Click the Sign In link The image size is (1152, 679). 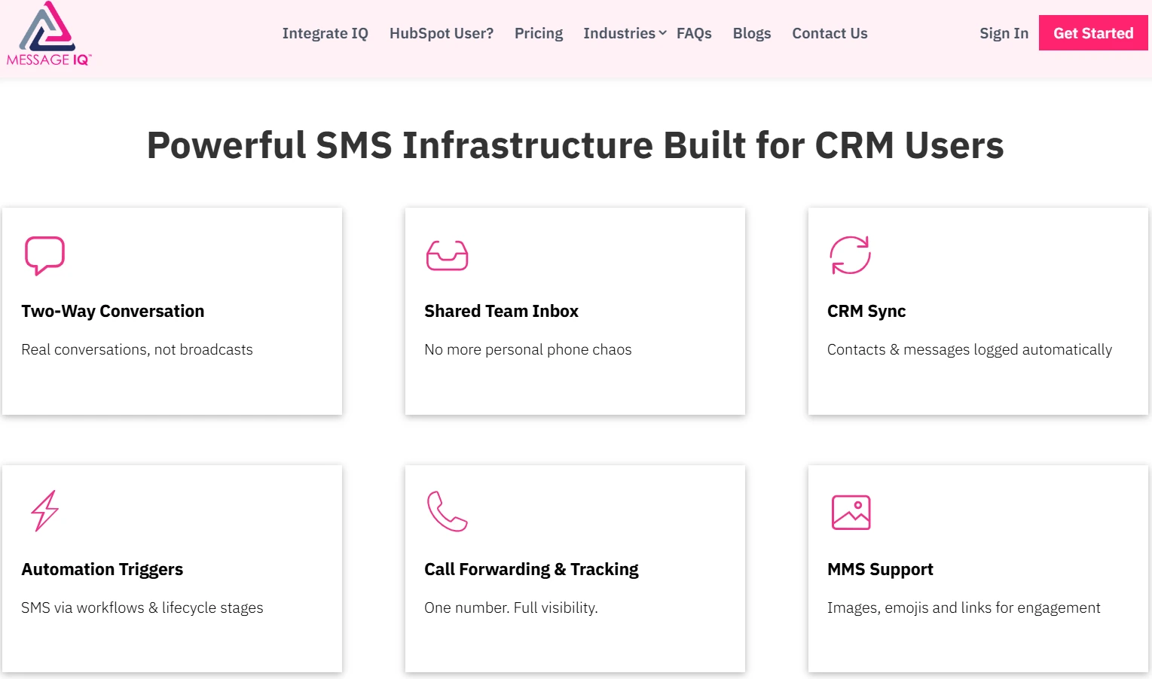(x=1003, y=33)
